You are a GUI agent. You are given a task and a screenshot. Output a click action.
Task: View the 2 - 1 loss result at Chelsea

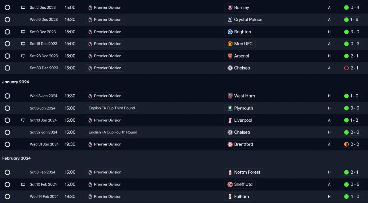351,68
